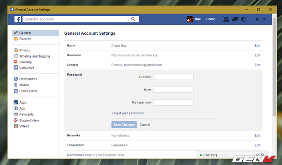Image resolution: width=282 pixels, height=165 pixels.
Task: Open Ads settings in sidebar
Action: tap(22, 108)
